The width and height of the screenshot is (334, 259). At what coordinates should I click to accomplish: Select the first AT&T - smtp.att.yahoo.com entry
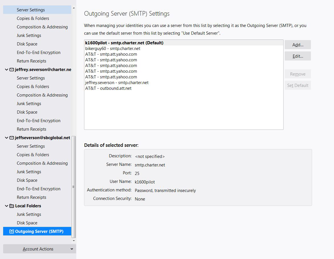click(x=184, y=54)
